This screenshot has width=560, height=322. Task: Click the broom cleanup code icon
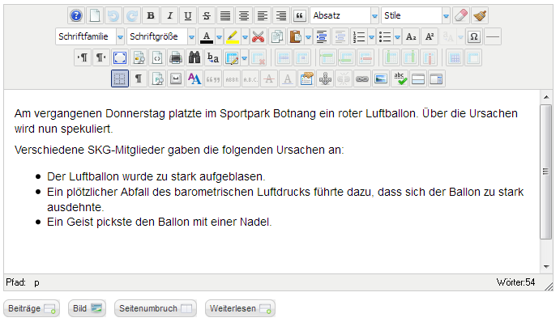point(480,15)
